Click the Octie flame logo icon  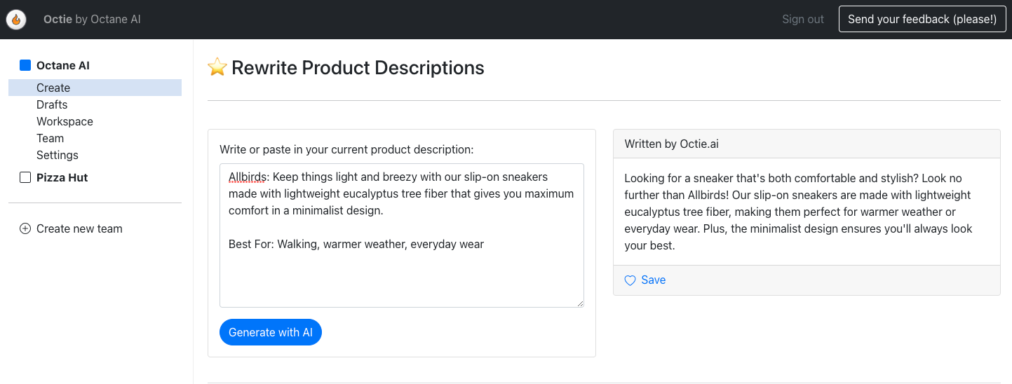point(16,20)
